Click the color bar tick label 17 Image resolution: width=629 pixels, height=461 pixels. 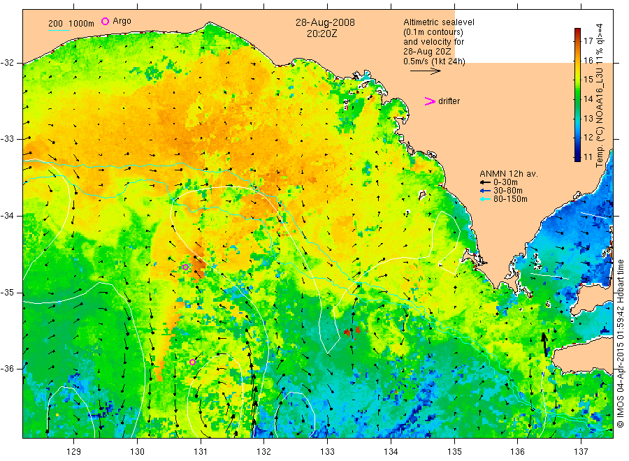[588, 41]
